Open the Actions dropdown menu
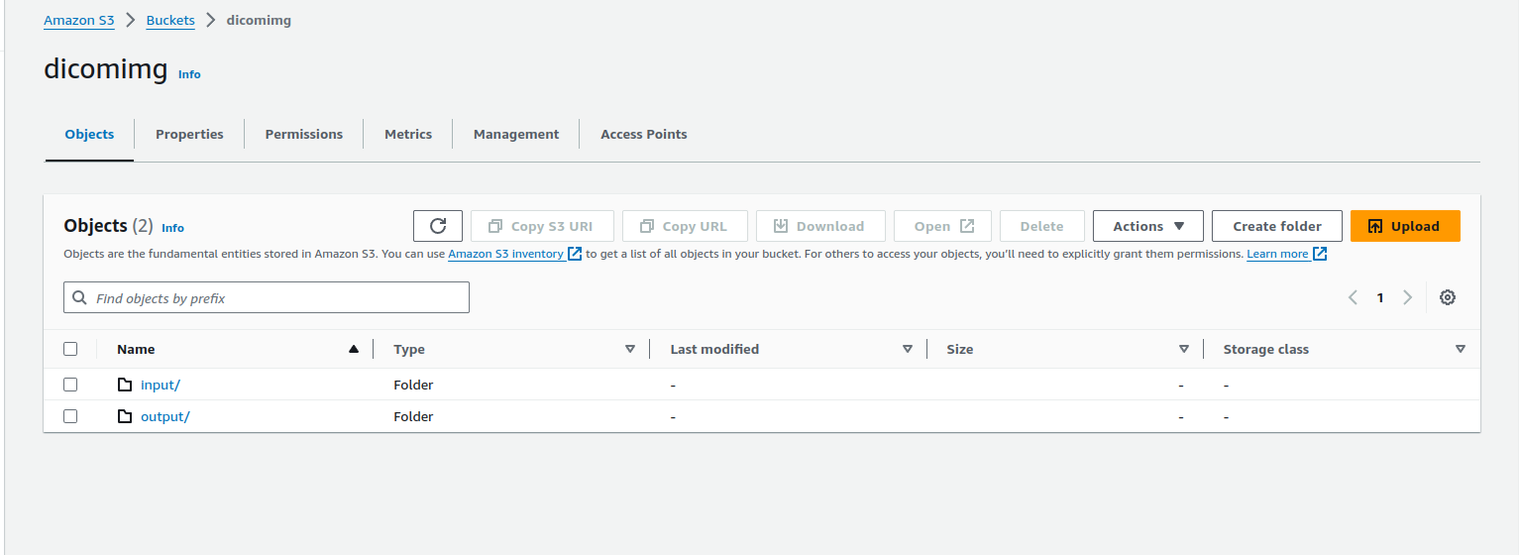1519x555 pixels. [x=1148, y=226]
